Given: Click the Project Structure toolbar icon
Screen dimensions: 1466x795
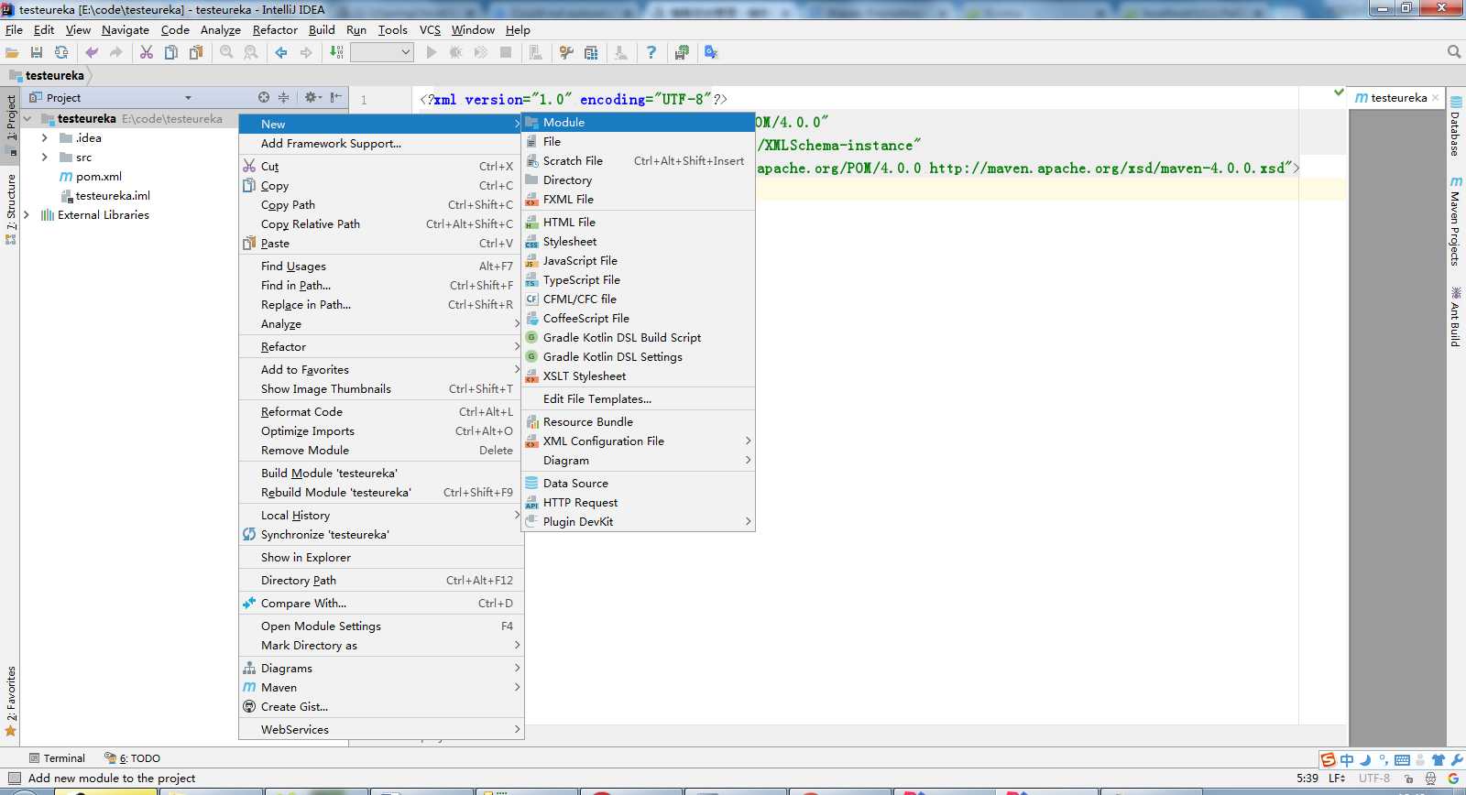Looking at the screenshot, I should pos(591,52).
